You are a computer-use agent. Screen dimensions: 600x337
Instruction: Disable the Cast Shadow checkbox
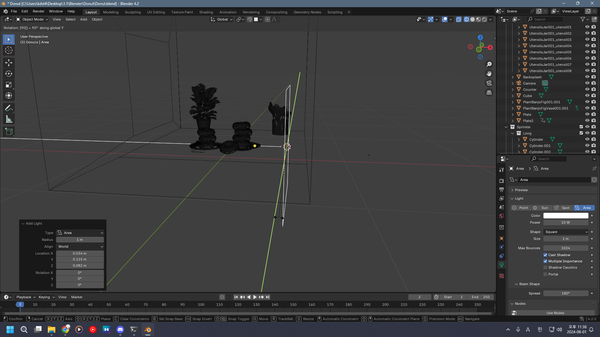[x=545, y=255]
